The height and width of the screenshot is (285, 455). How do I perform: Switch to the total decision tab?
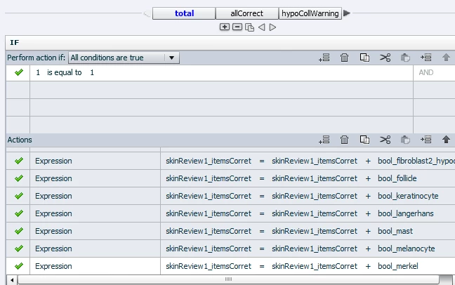pyautogui.click(x=184, y=13)
